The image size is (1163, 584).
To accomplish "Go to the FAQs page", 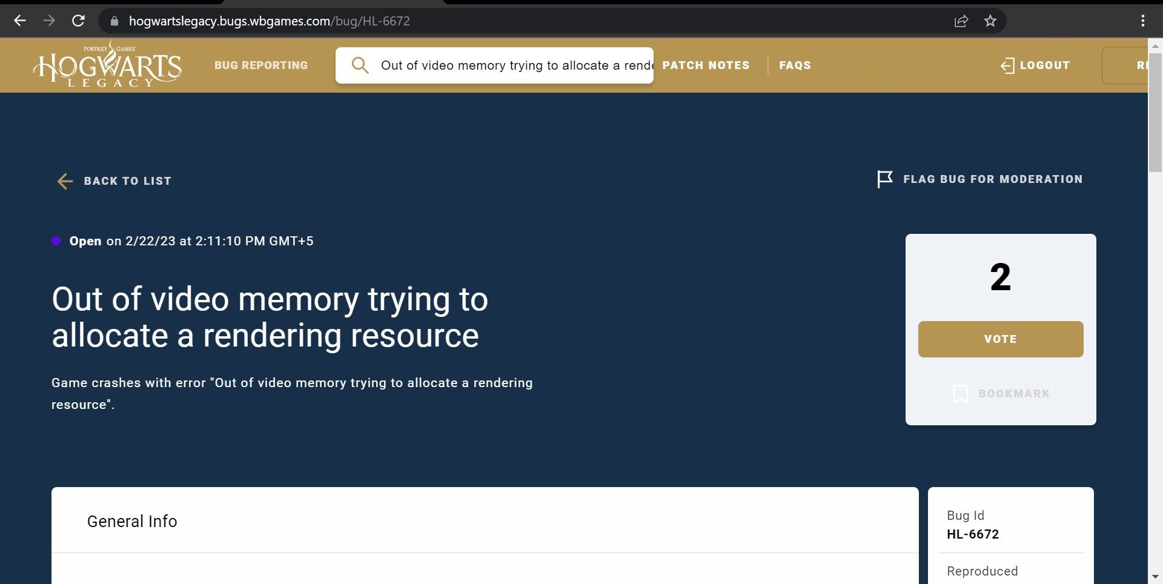I will pyautogui.click(x=795, y=65).
